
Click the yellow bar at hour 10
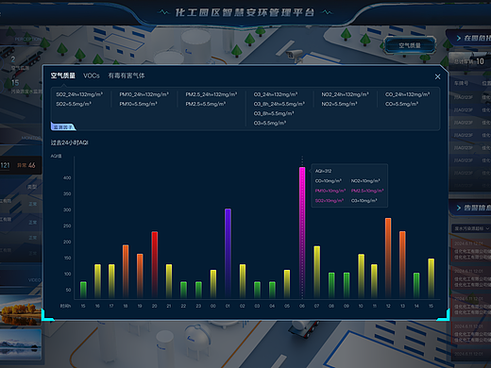point(362,276)
